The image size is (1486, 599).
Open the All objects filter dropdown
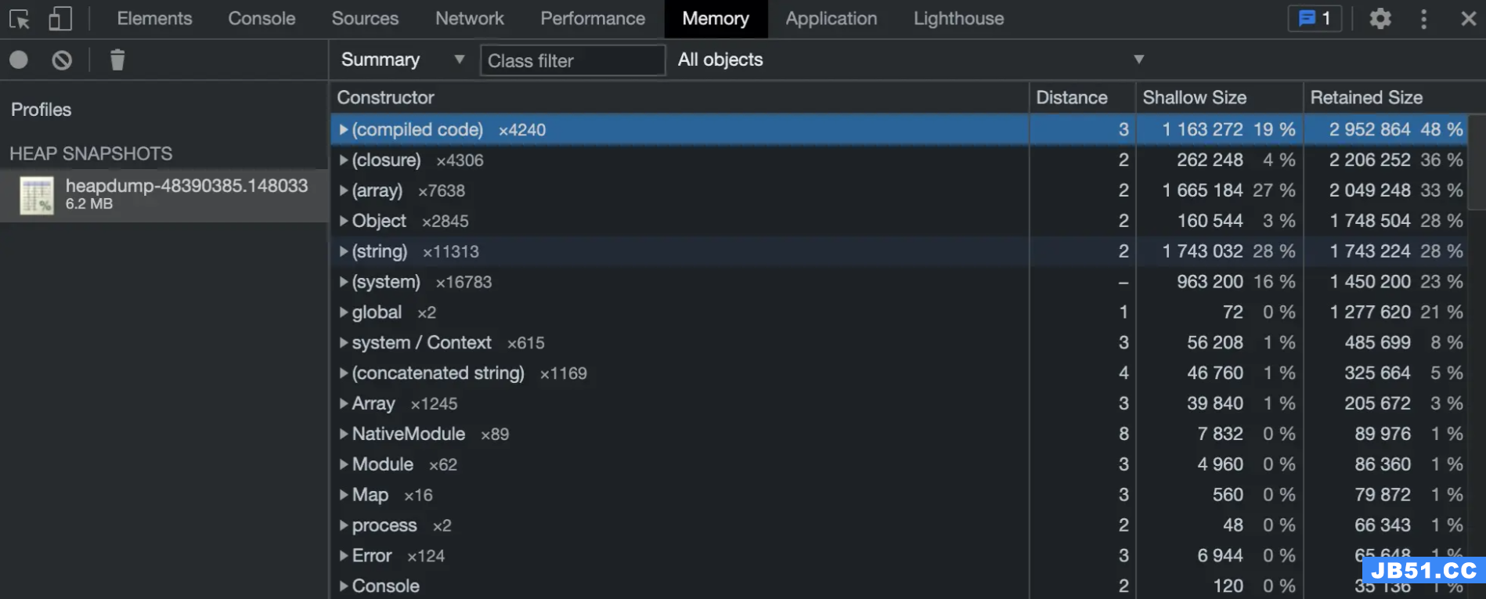point(911,60)
